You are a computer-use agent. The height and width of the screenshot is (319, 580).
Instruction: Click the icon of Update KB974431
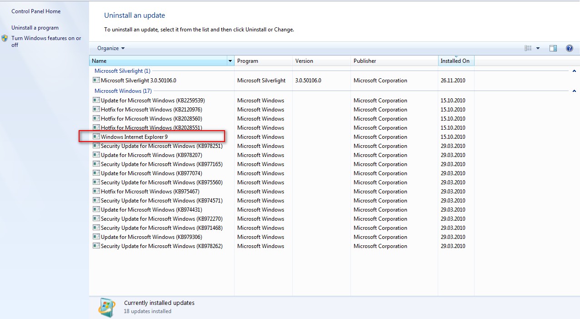96,209
